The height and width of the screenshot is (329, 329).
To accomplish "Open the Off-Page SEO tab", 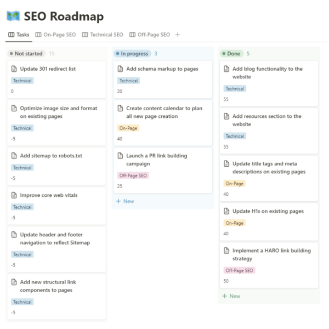I will click(x=150, y=35).
